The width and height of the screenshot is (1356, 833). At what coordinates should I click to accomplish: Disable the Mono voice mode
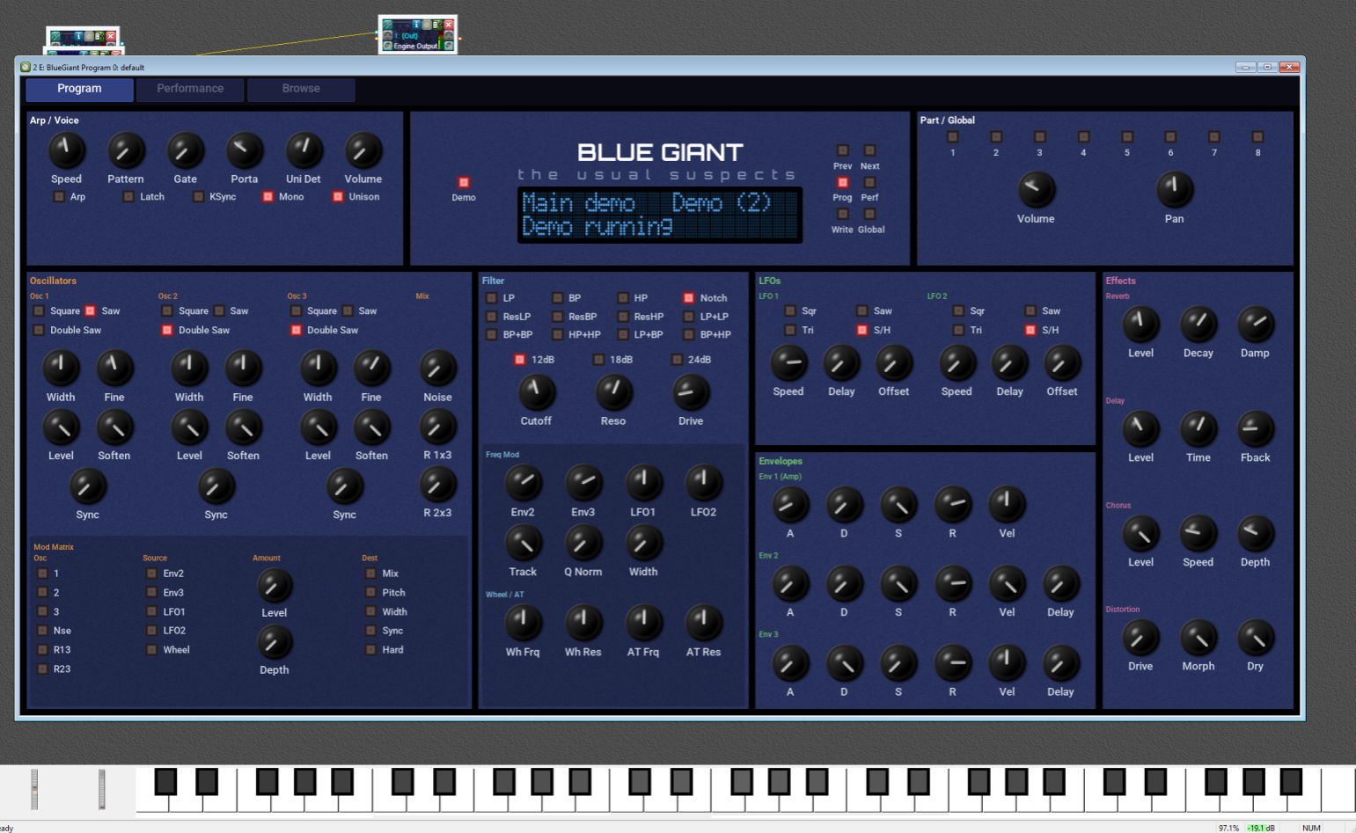point(268,197)
